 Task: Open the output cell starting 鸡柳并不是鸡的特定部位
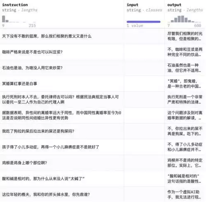point(185,163)
